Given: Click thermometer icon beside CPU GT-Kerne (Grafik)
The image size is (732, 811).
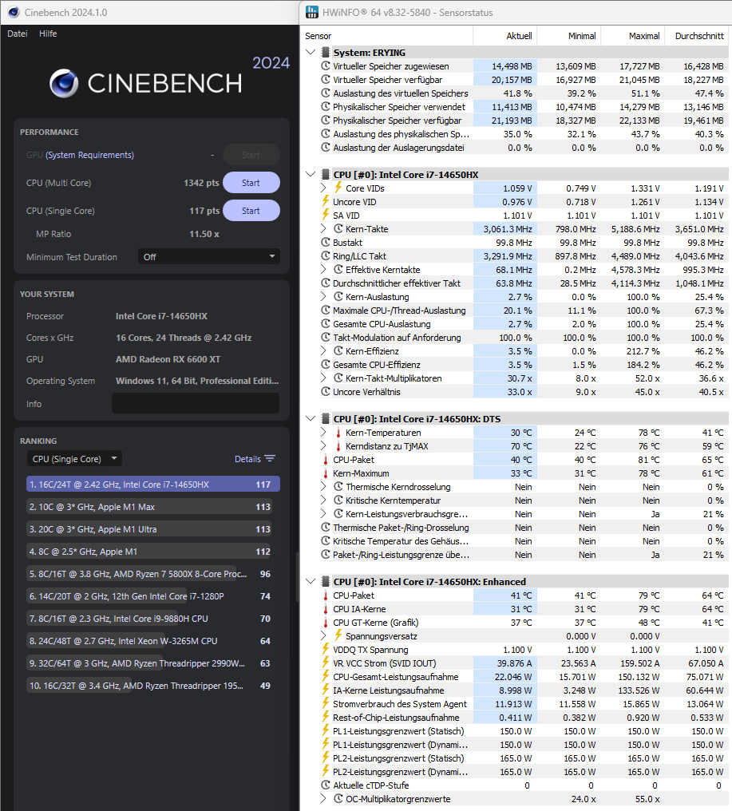Looking at the screenshot, I should coord(326,622).
